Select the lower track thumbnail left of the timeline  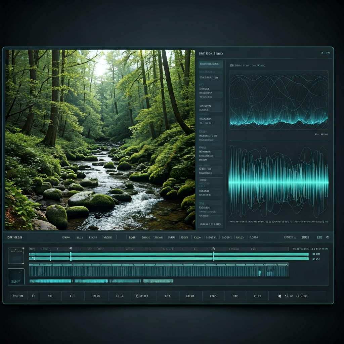click(16, 277)
